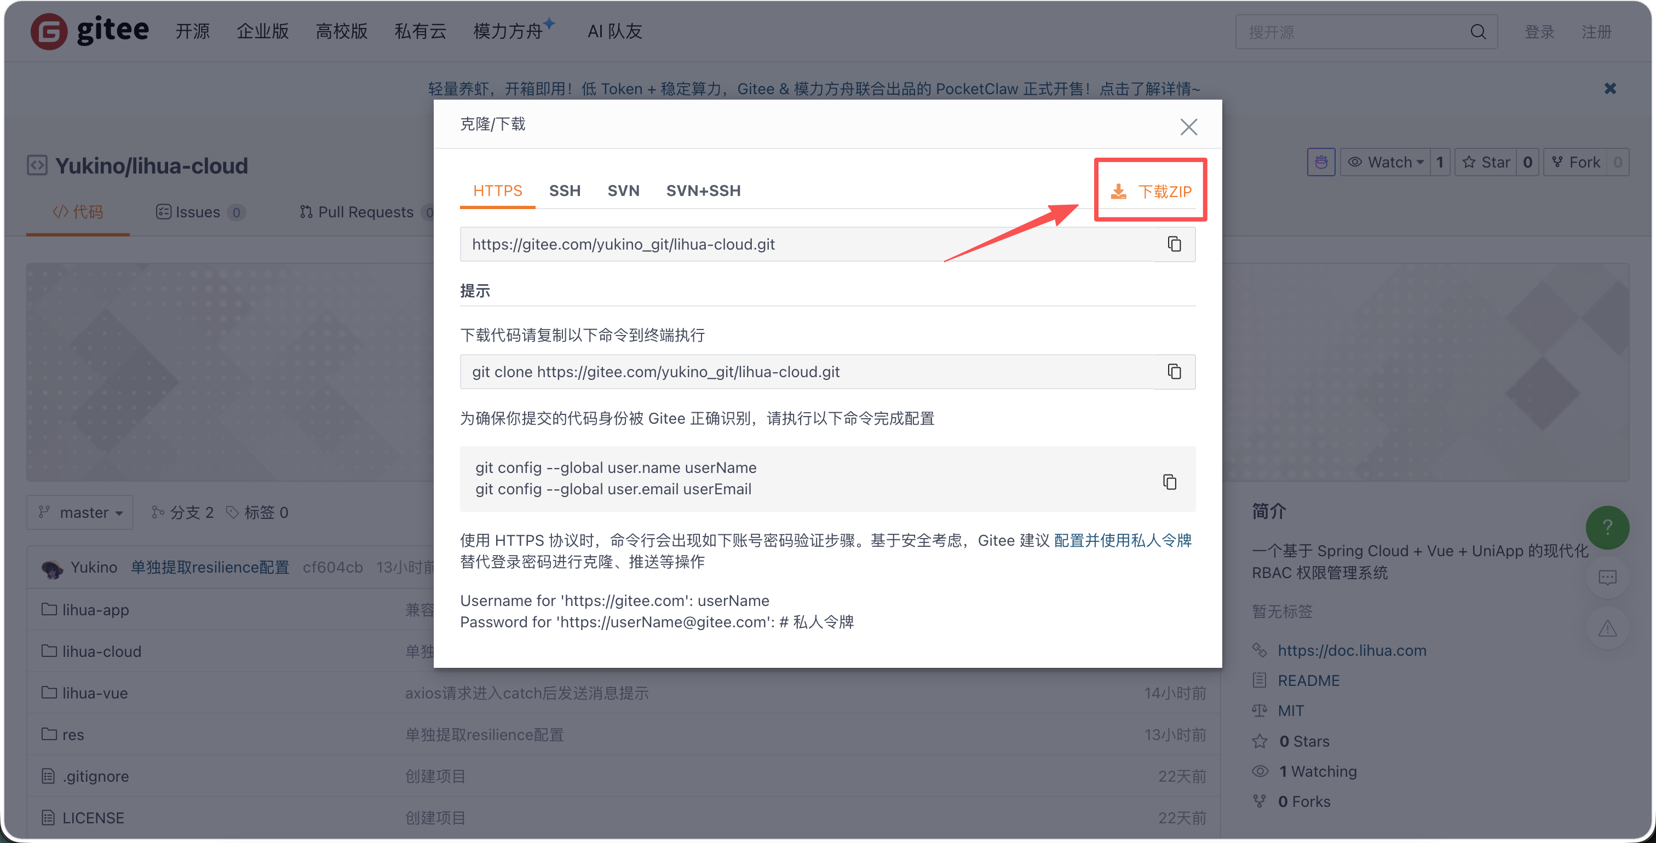The width and height of the screenshot is (1656, 843).
Task: Select the HTTPS tab
Action: click(x=498, y=191)
